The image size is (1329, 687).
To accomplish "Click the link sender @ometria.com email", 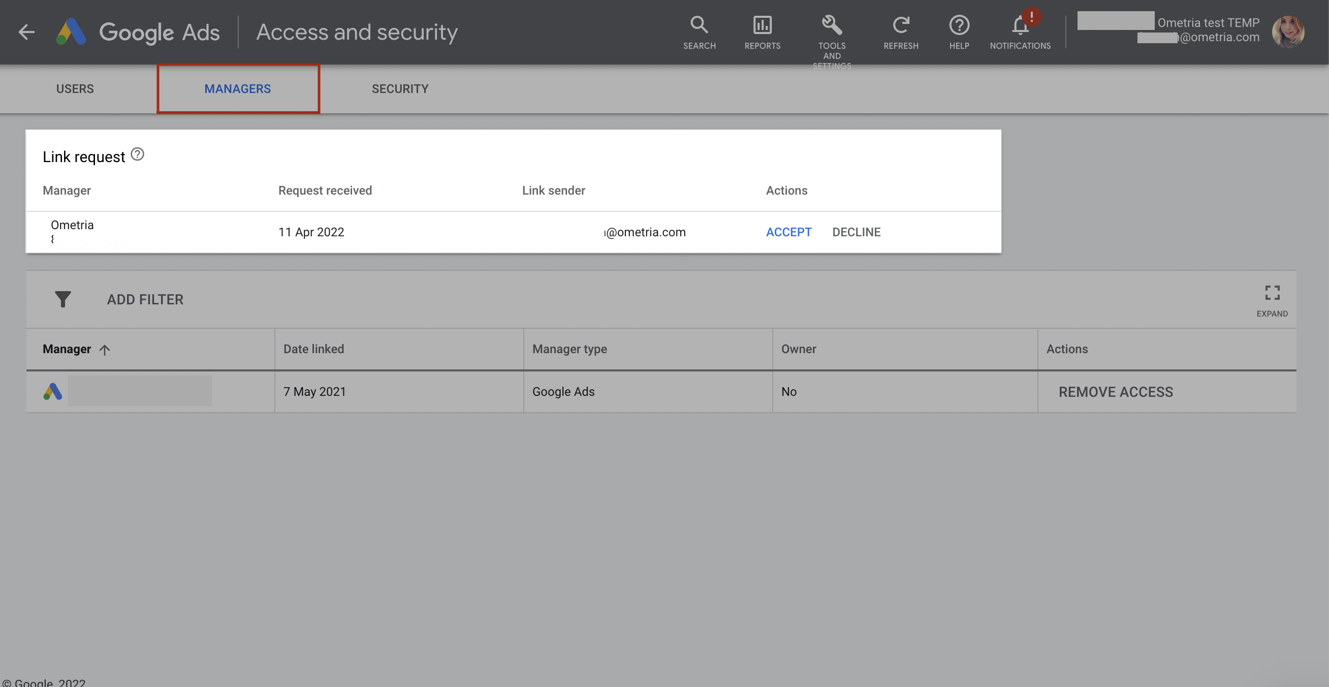I will [645, 232].
